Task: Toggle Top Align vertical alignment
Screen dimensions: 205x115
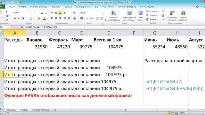Action: (x=52, y=13)
